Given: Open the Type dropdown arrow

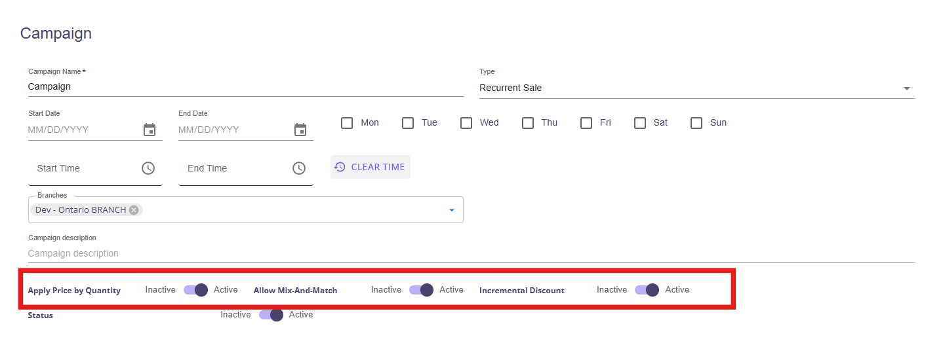Looking at the screenshot, I should pos(907,88).
